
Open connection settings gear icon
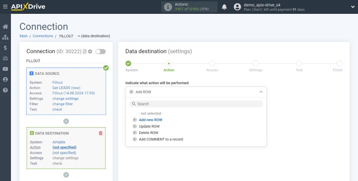click(x=90, y=51)
